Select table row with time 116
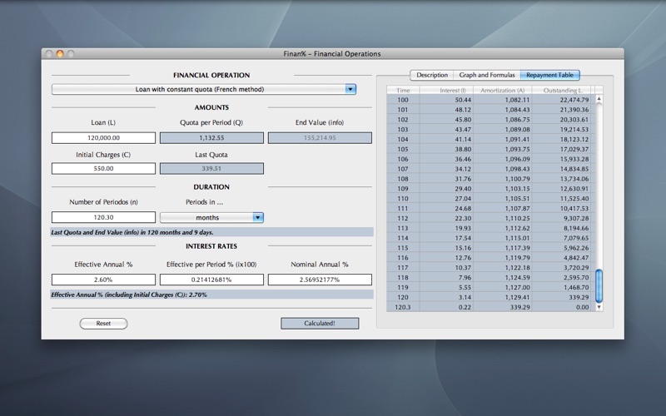Viewport: 666px width, 416px height. coord(490,258)
